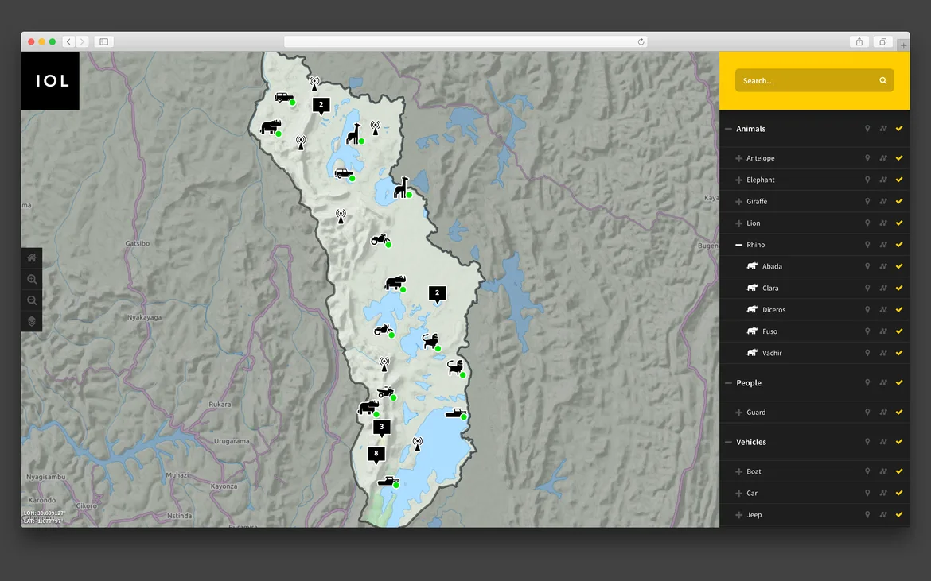Zoom in with the magnifier plus icon
The width and height of the screenshot is (931, 581).
[32, 279]
